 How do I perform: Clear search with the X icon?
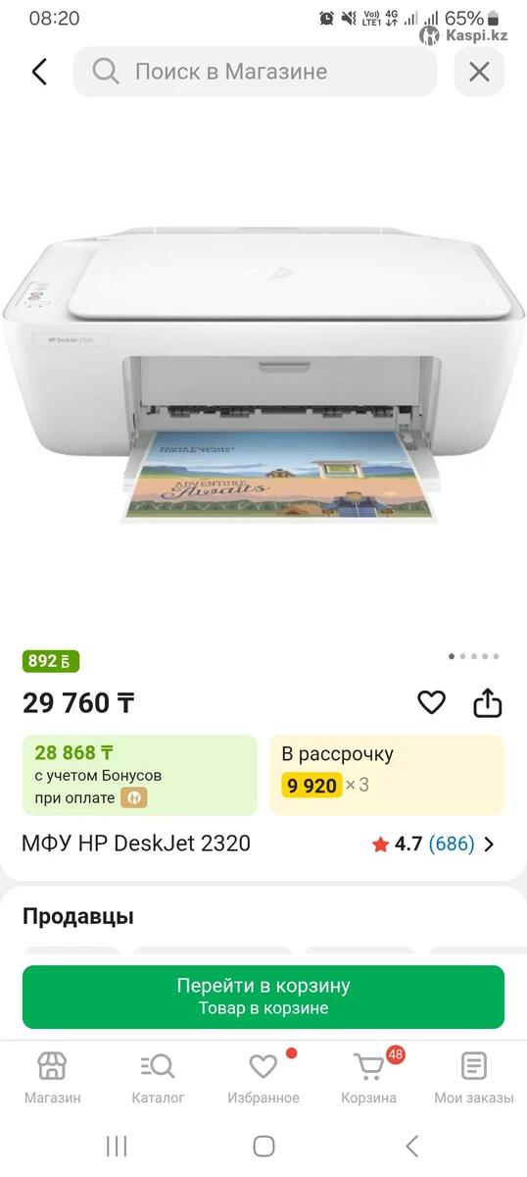(x=479, y=72)
